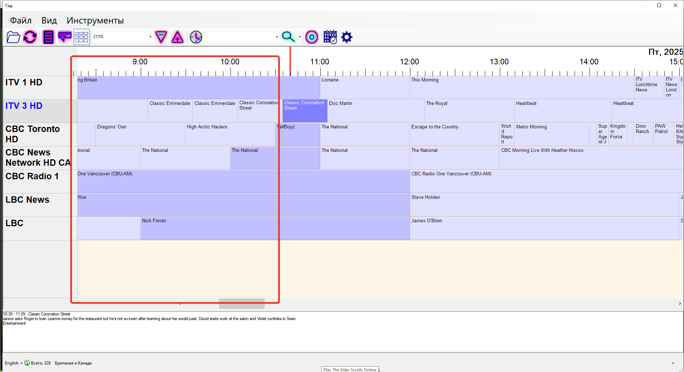The image size is (684, 372).
Task: Toggle the grid view button
Action: coord(81,37)
